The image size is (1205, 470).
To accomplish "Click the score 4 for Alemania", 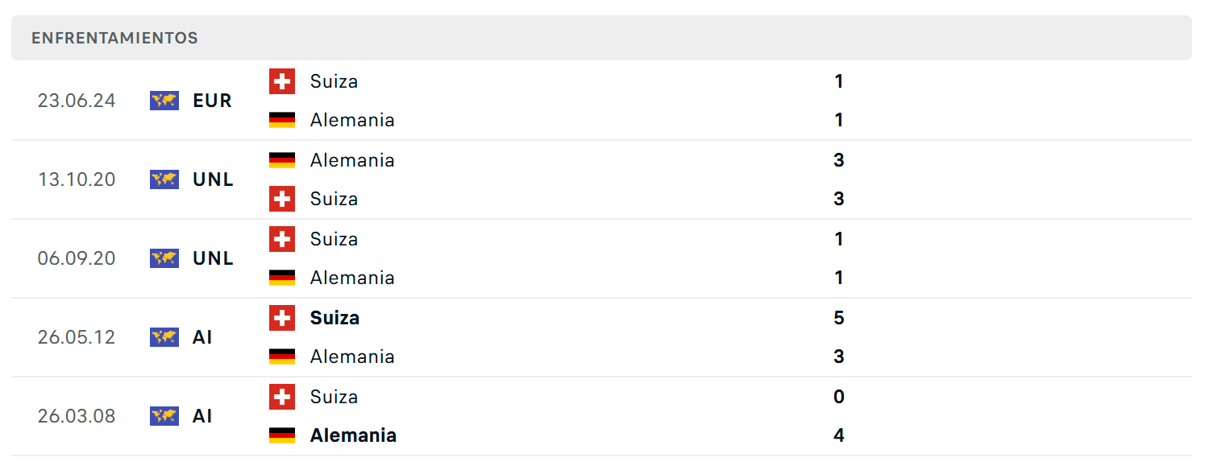I will 839,435.
